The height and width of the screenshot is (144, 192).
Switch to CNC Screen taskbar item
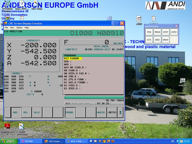(x=54, y=141)
